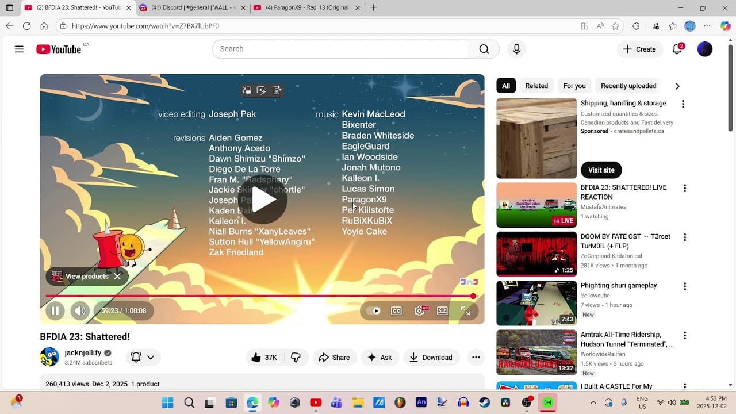Open the taskbar clock and date
736x414 pixels.
point(712,402)
